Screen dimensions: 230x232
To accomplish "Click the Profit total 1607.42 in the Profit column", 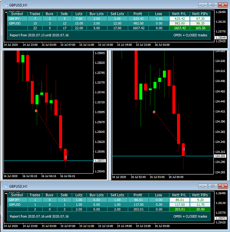I will 138,28.
